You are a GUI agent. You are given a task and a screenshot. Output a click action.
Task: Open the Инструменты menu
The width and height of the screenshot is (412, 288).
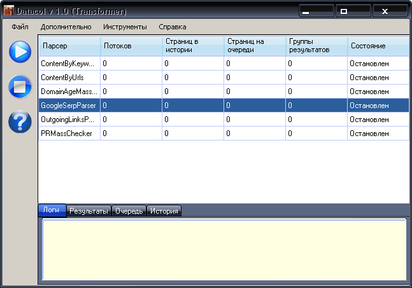tap(125, 27)
